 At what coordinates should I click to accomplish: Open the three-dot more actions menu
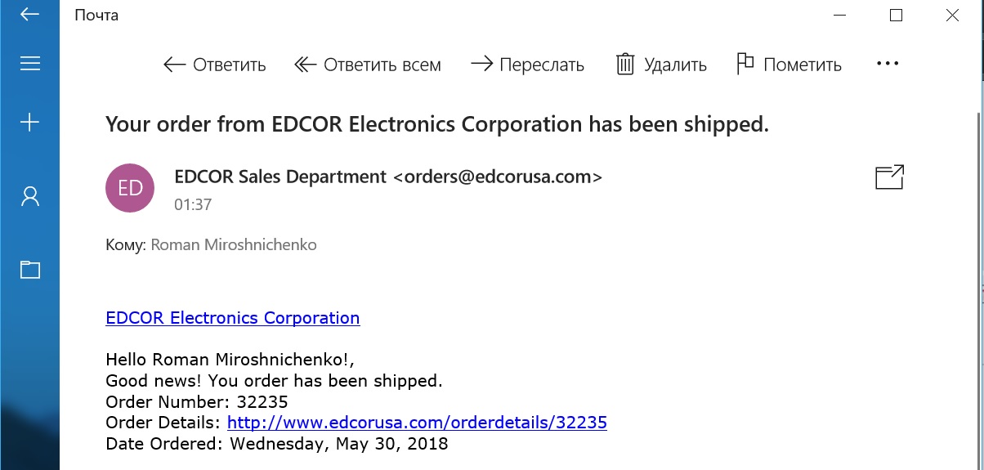[887, 65]
